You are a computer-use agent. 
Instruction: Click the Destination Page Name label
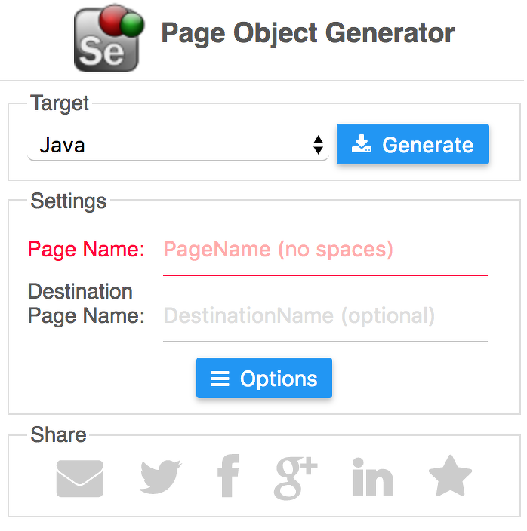tap(86, 303)
